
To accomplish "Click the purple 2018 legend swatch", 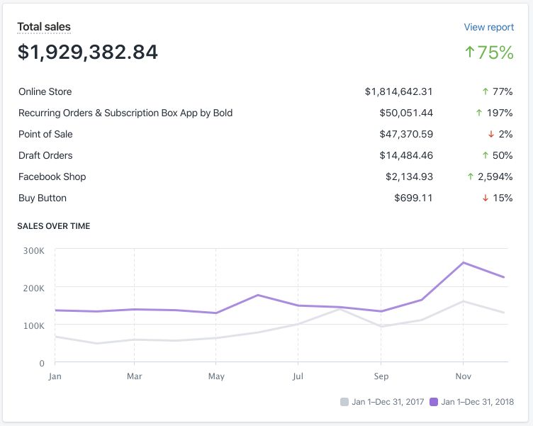I will [434, 402].
